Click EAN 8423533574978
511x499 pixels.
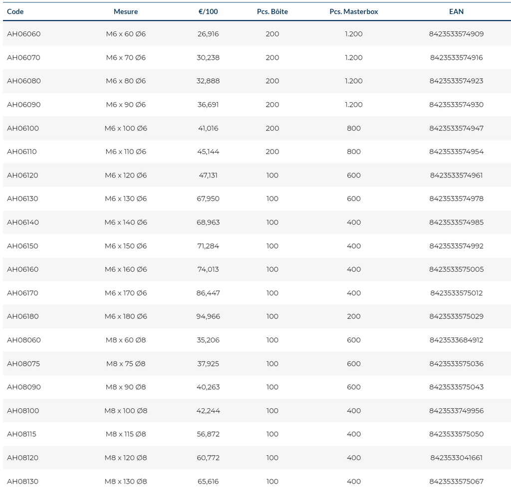coord(456,199)
